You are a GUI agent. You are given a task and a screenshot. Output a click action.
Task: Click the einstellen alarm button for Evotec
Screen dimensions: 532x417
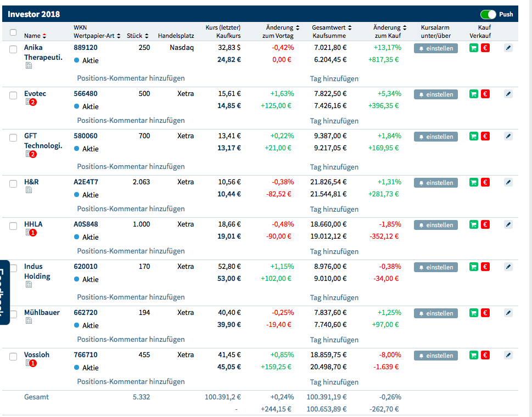(435, 94)
